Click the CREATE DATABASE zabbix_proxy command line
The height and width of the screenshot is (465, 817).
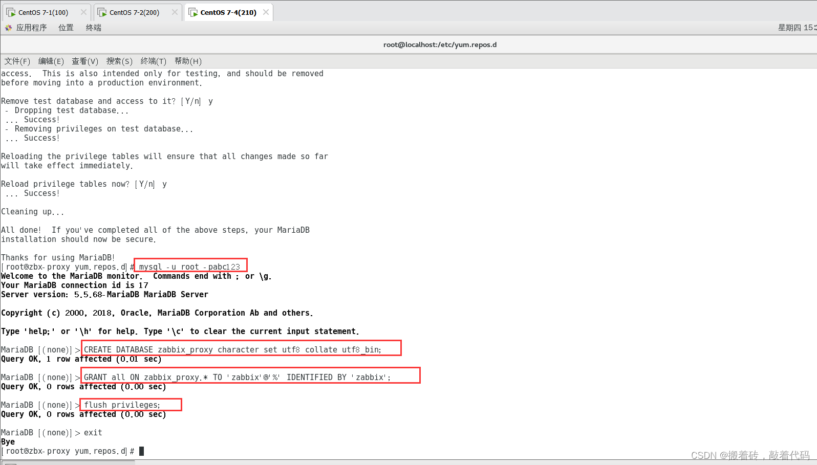pos(232,350)
